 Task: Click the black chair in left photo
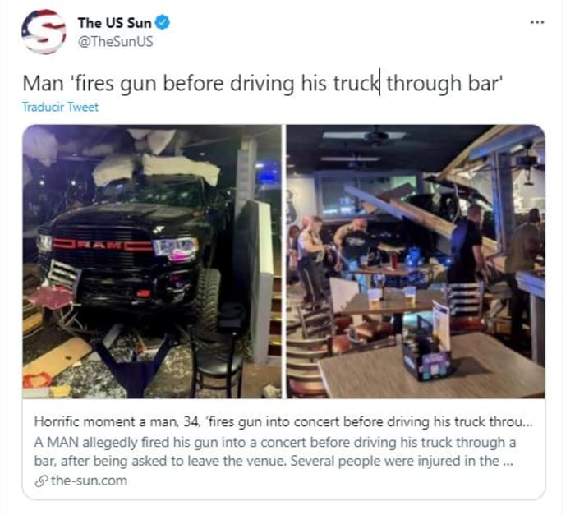point(217,361)
